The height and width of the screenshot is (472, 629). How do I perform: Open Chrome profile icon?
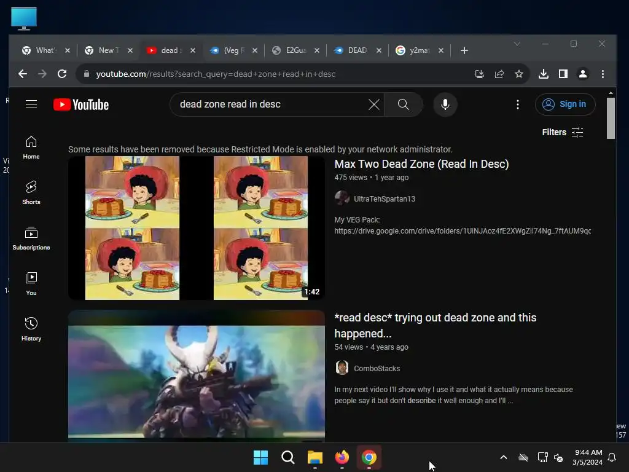(583, 74)
